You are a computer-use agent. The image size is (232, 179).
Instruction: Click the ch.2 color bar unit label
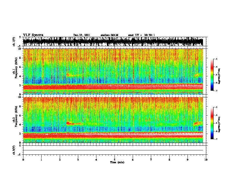click(219, 124)
